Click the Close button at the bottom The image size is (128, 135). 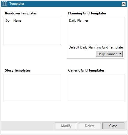113,126
